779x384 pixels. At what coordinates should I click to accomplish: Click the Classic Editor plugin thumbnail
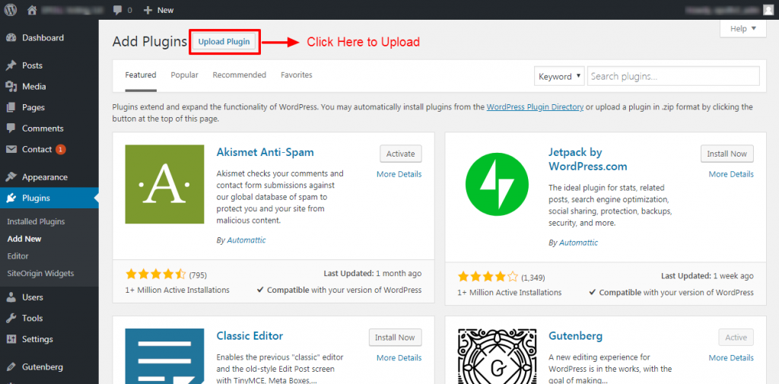click(x=164, y=356)
